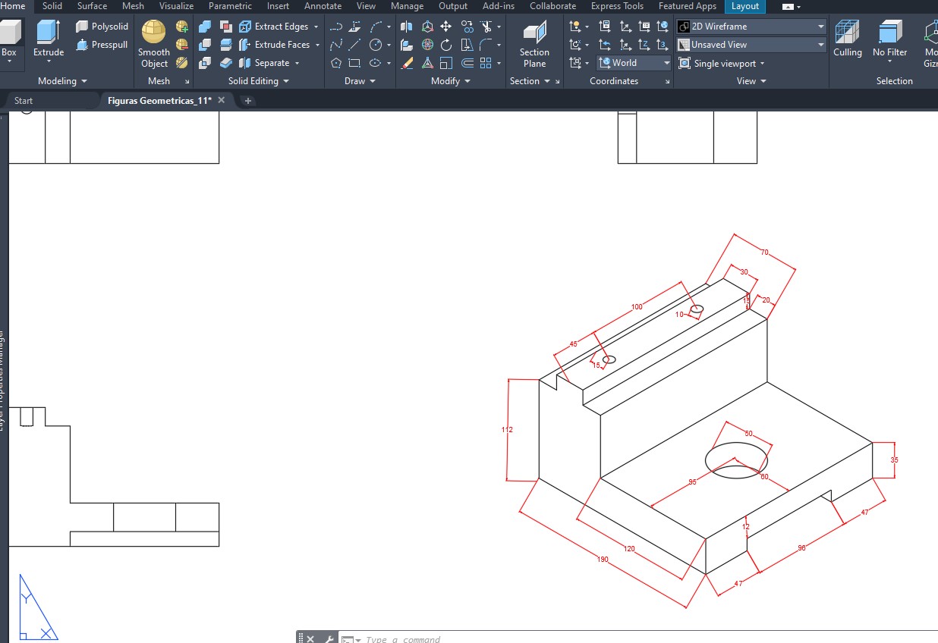Switch to the Annotate ribbon tab
The image size is (938, 643).
pos(323,6)
